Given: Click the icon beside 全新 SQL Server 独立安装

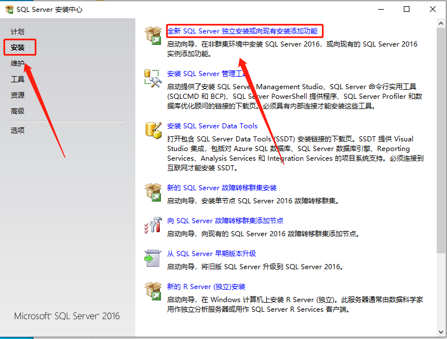Looking at the screenshot, I should click(153, 36).
